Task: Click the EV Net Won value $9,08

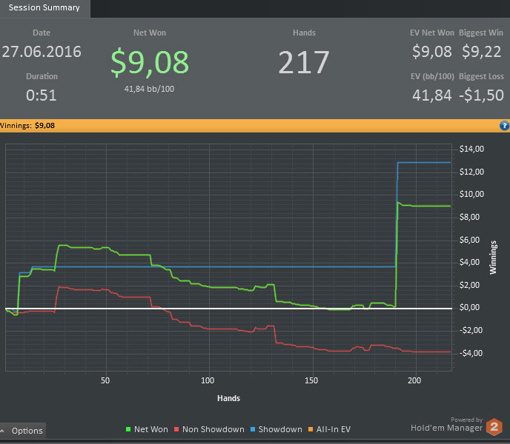Action: tap(432, 52)
